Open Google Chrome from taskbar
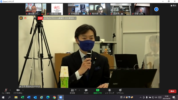The width and height of the screenshot is (178, 100). [54, 97]
